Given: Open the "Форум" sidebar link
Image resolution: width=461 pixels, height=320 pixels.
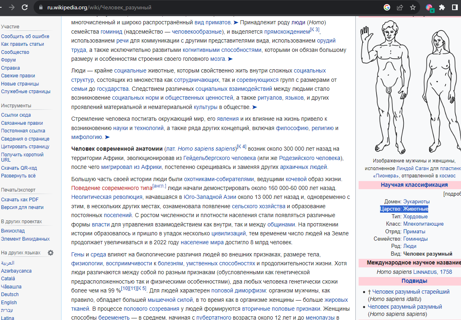Looking at the screenshot, I should tap(8, 60).
